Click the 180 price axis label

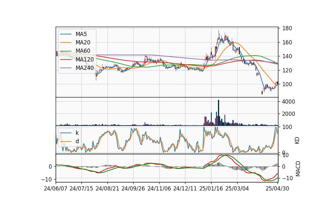coord(287,28)
